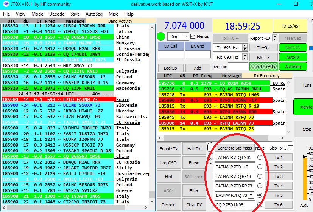The width and height of the screenshot is (313, 212).
Task: Click the green status indicator circle
Action: point(161,37)
